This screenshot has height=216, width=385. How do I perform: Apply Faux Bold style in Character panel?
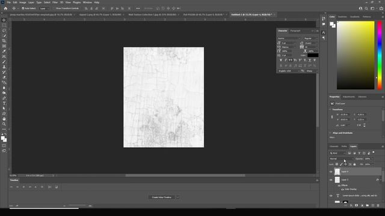pos(281,60)
